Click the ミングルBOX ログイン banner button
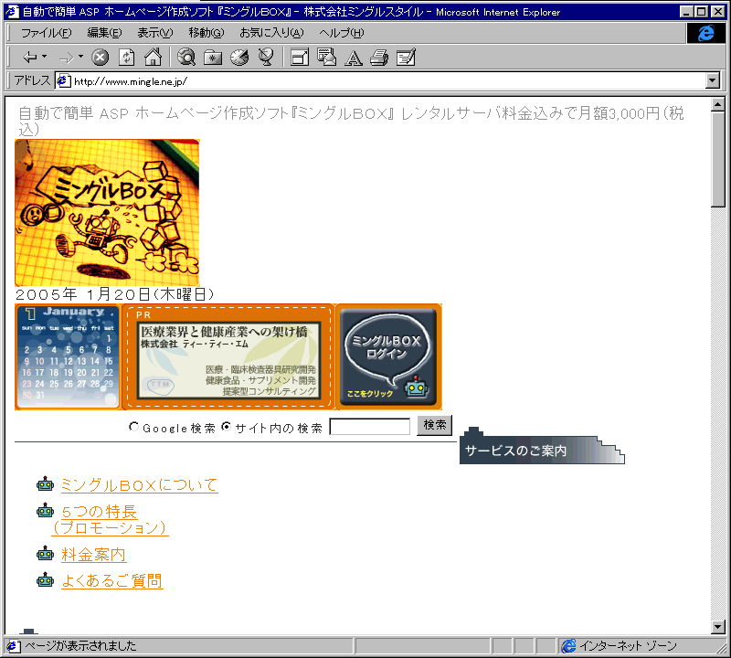This screenshot has height=658, width=731. (x=389, y=356)
